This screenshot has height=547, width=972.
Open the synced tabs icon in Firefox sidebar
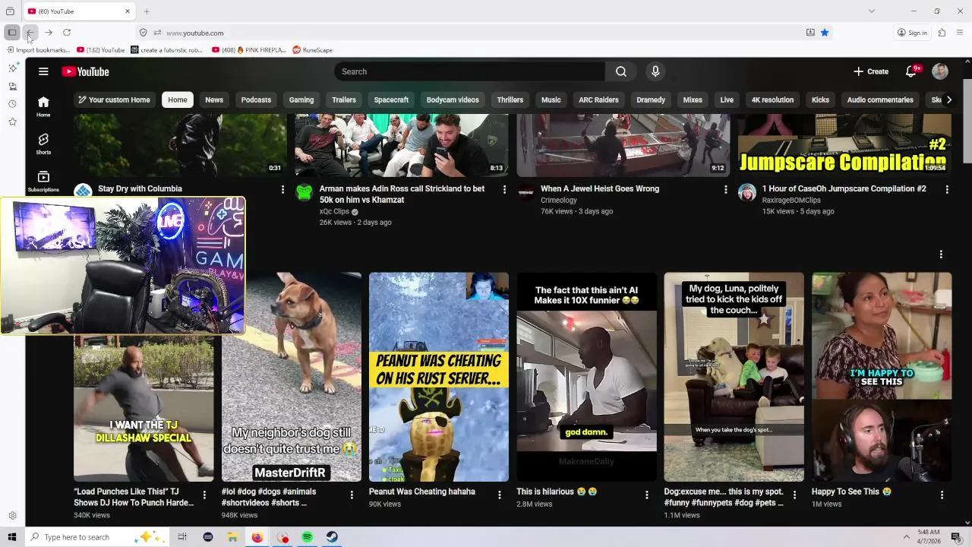point(12,86)
